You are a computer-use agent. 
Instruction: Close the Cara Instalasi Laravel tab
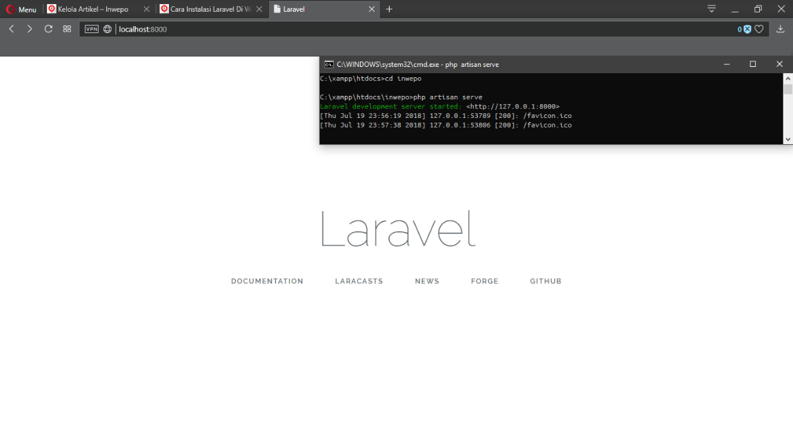[x=259, y=9]
